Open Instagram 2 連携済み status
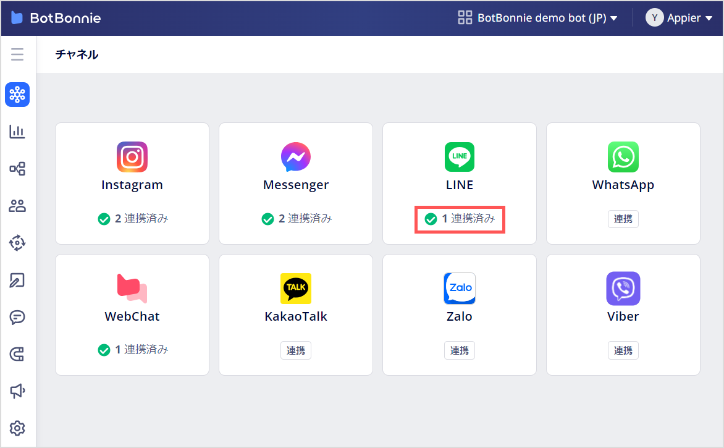This screenshot has width=724, height=448. pyautogui.click(x=133, y=219)
